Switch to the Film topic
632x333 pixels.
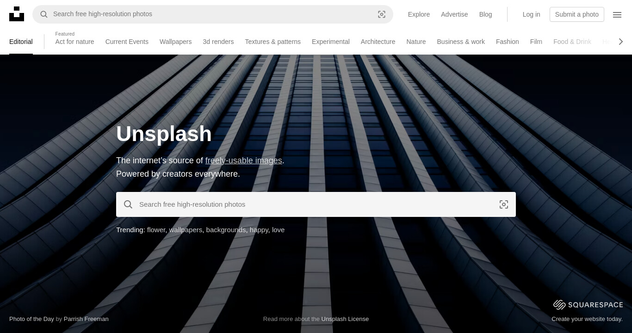(536, 42)
